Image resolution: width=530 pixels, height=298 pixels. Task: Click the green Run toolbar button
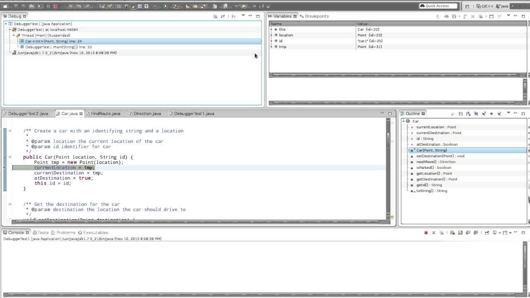click(x=165, y=6)
